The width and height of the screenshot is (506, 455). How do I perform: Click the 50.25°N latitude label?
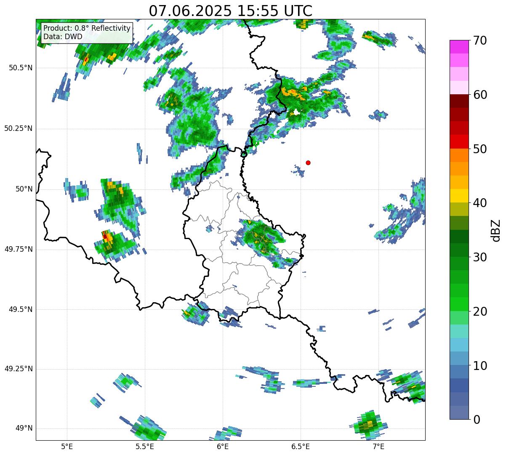point(19,128)
